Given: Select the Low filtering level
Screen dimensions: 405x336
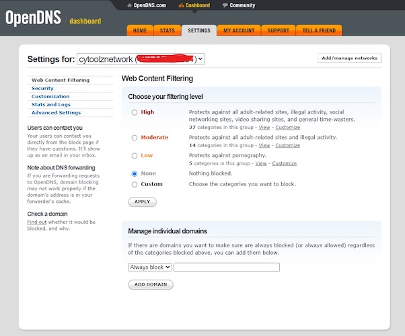Looking at the screenshot, I should [x=135, y=156].
